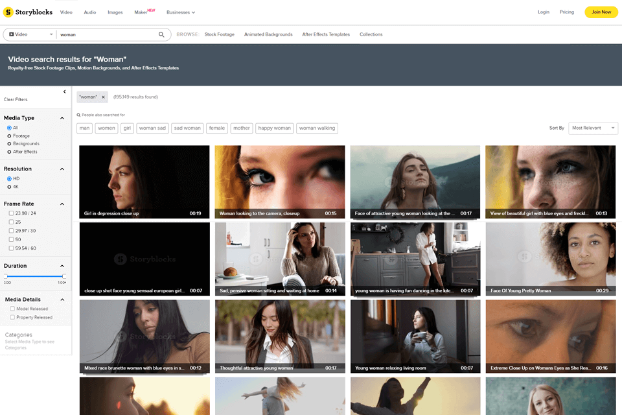This screenshot has width=622, height=415.
Task: Open "View of beautiful girl with blue eyes" video
Action: [x=550, y=182]
